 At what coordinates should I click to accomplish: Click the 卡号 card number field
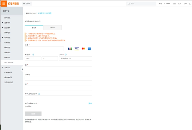44,49
